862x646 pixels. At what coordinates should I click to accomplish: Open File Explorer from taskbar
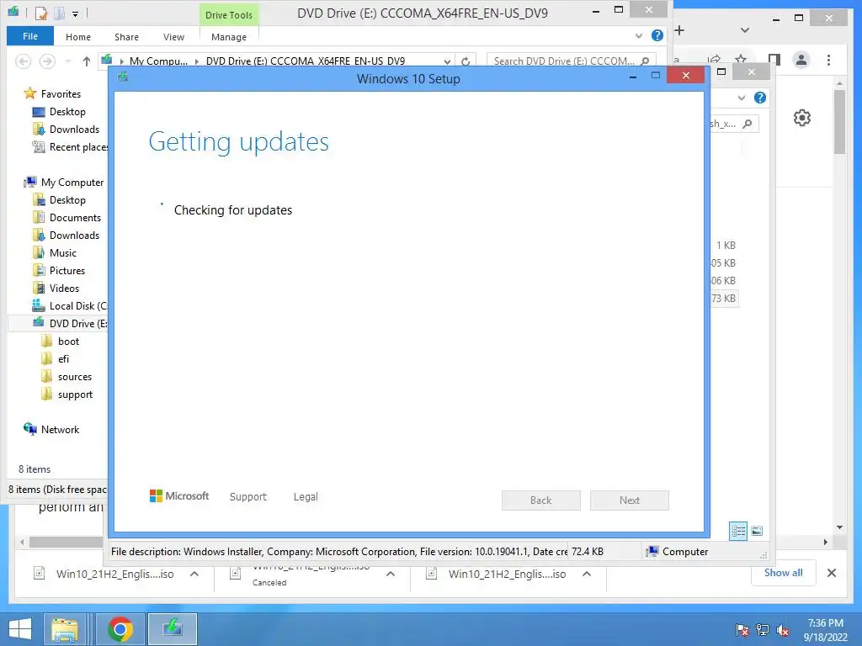65,629
